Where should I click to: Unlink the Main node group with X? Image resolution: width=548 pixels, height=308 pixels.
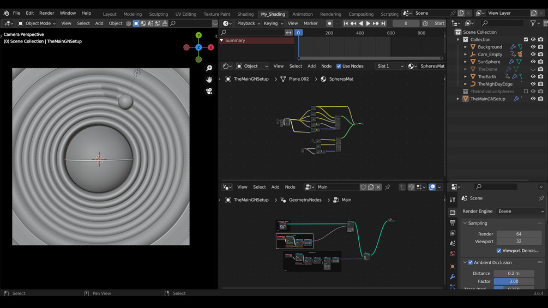click(378, 187)
